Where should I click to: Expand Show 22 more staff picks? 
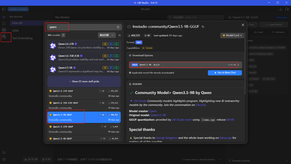click(84, 82)
